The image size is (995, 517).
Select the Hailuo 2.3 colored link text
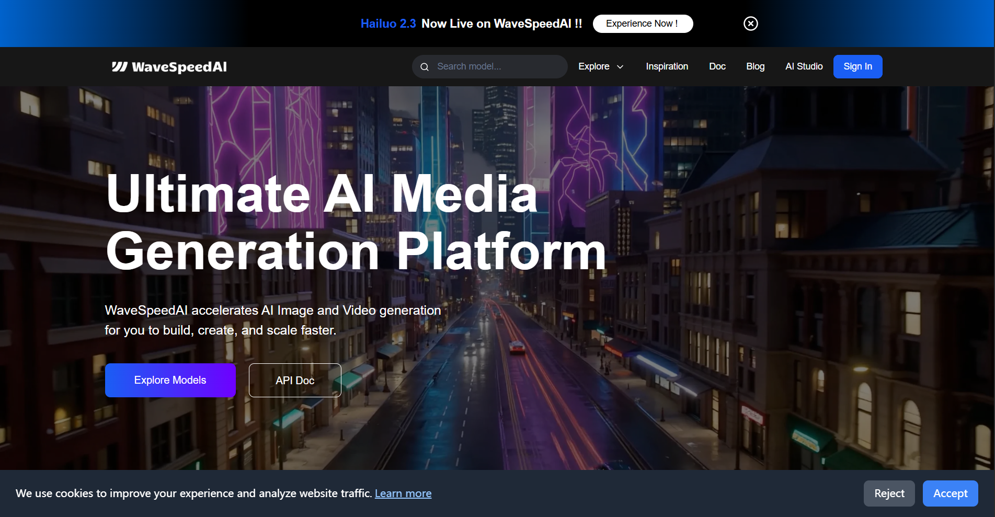click(388, 24)
